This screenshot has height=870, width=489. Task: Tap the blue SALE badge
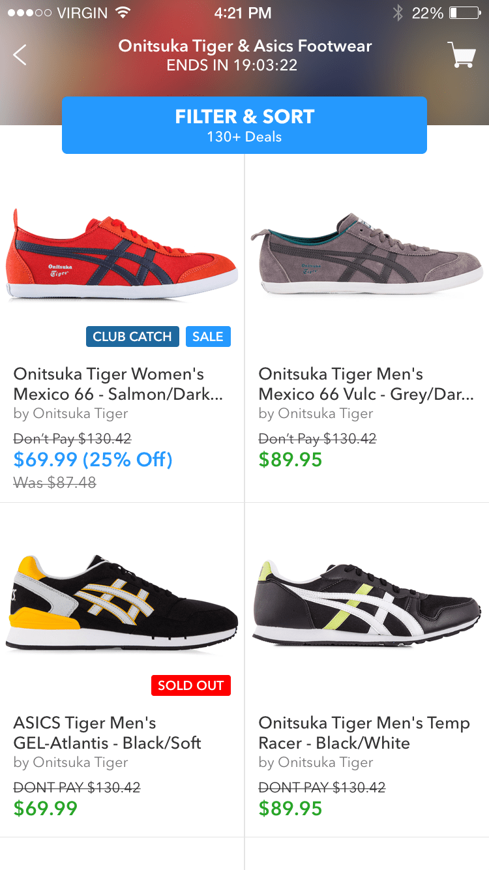pos(208,337)
